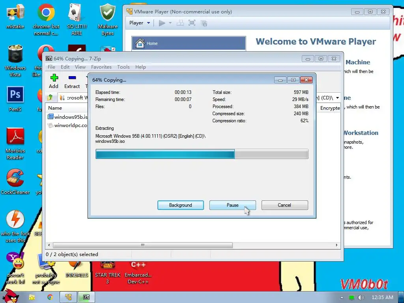Open the Help menu in 7-Zip
This screenshot has height=303, width=404.
tap(140, 67)
